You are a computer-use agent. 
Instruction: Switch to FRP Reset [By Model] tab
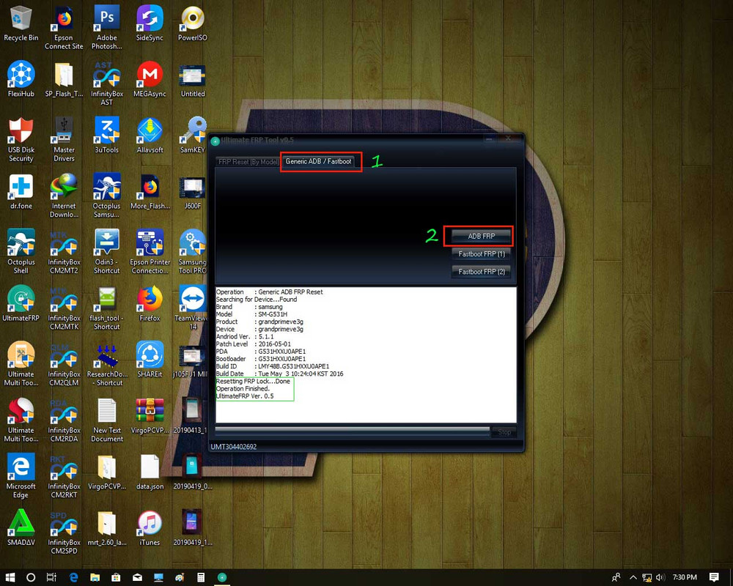click(x=248, y=162)
